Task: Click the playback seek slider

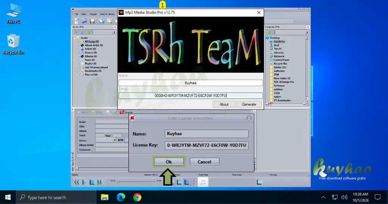Action: click(x=136, y=182)
